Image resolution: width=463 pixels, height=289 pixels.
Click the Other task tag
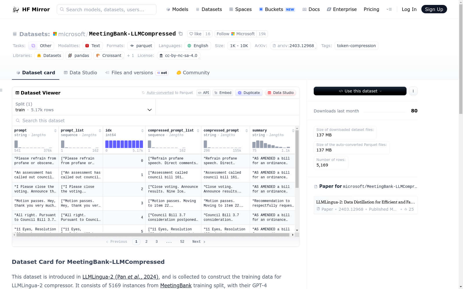[x=41, y=46]
